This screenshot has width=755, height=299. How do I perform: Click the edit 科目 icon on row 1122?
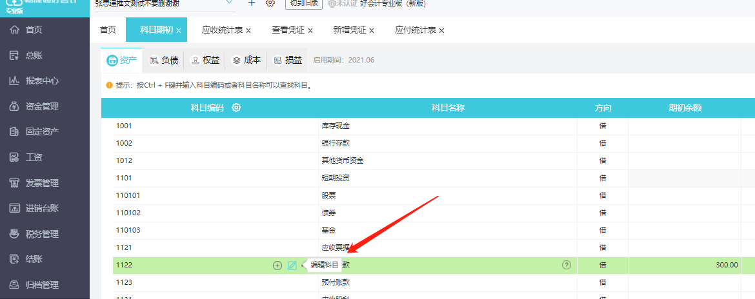(x=292, y=265)
